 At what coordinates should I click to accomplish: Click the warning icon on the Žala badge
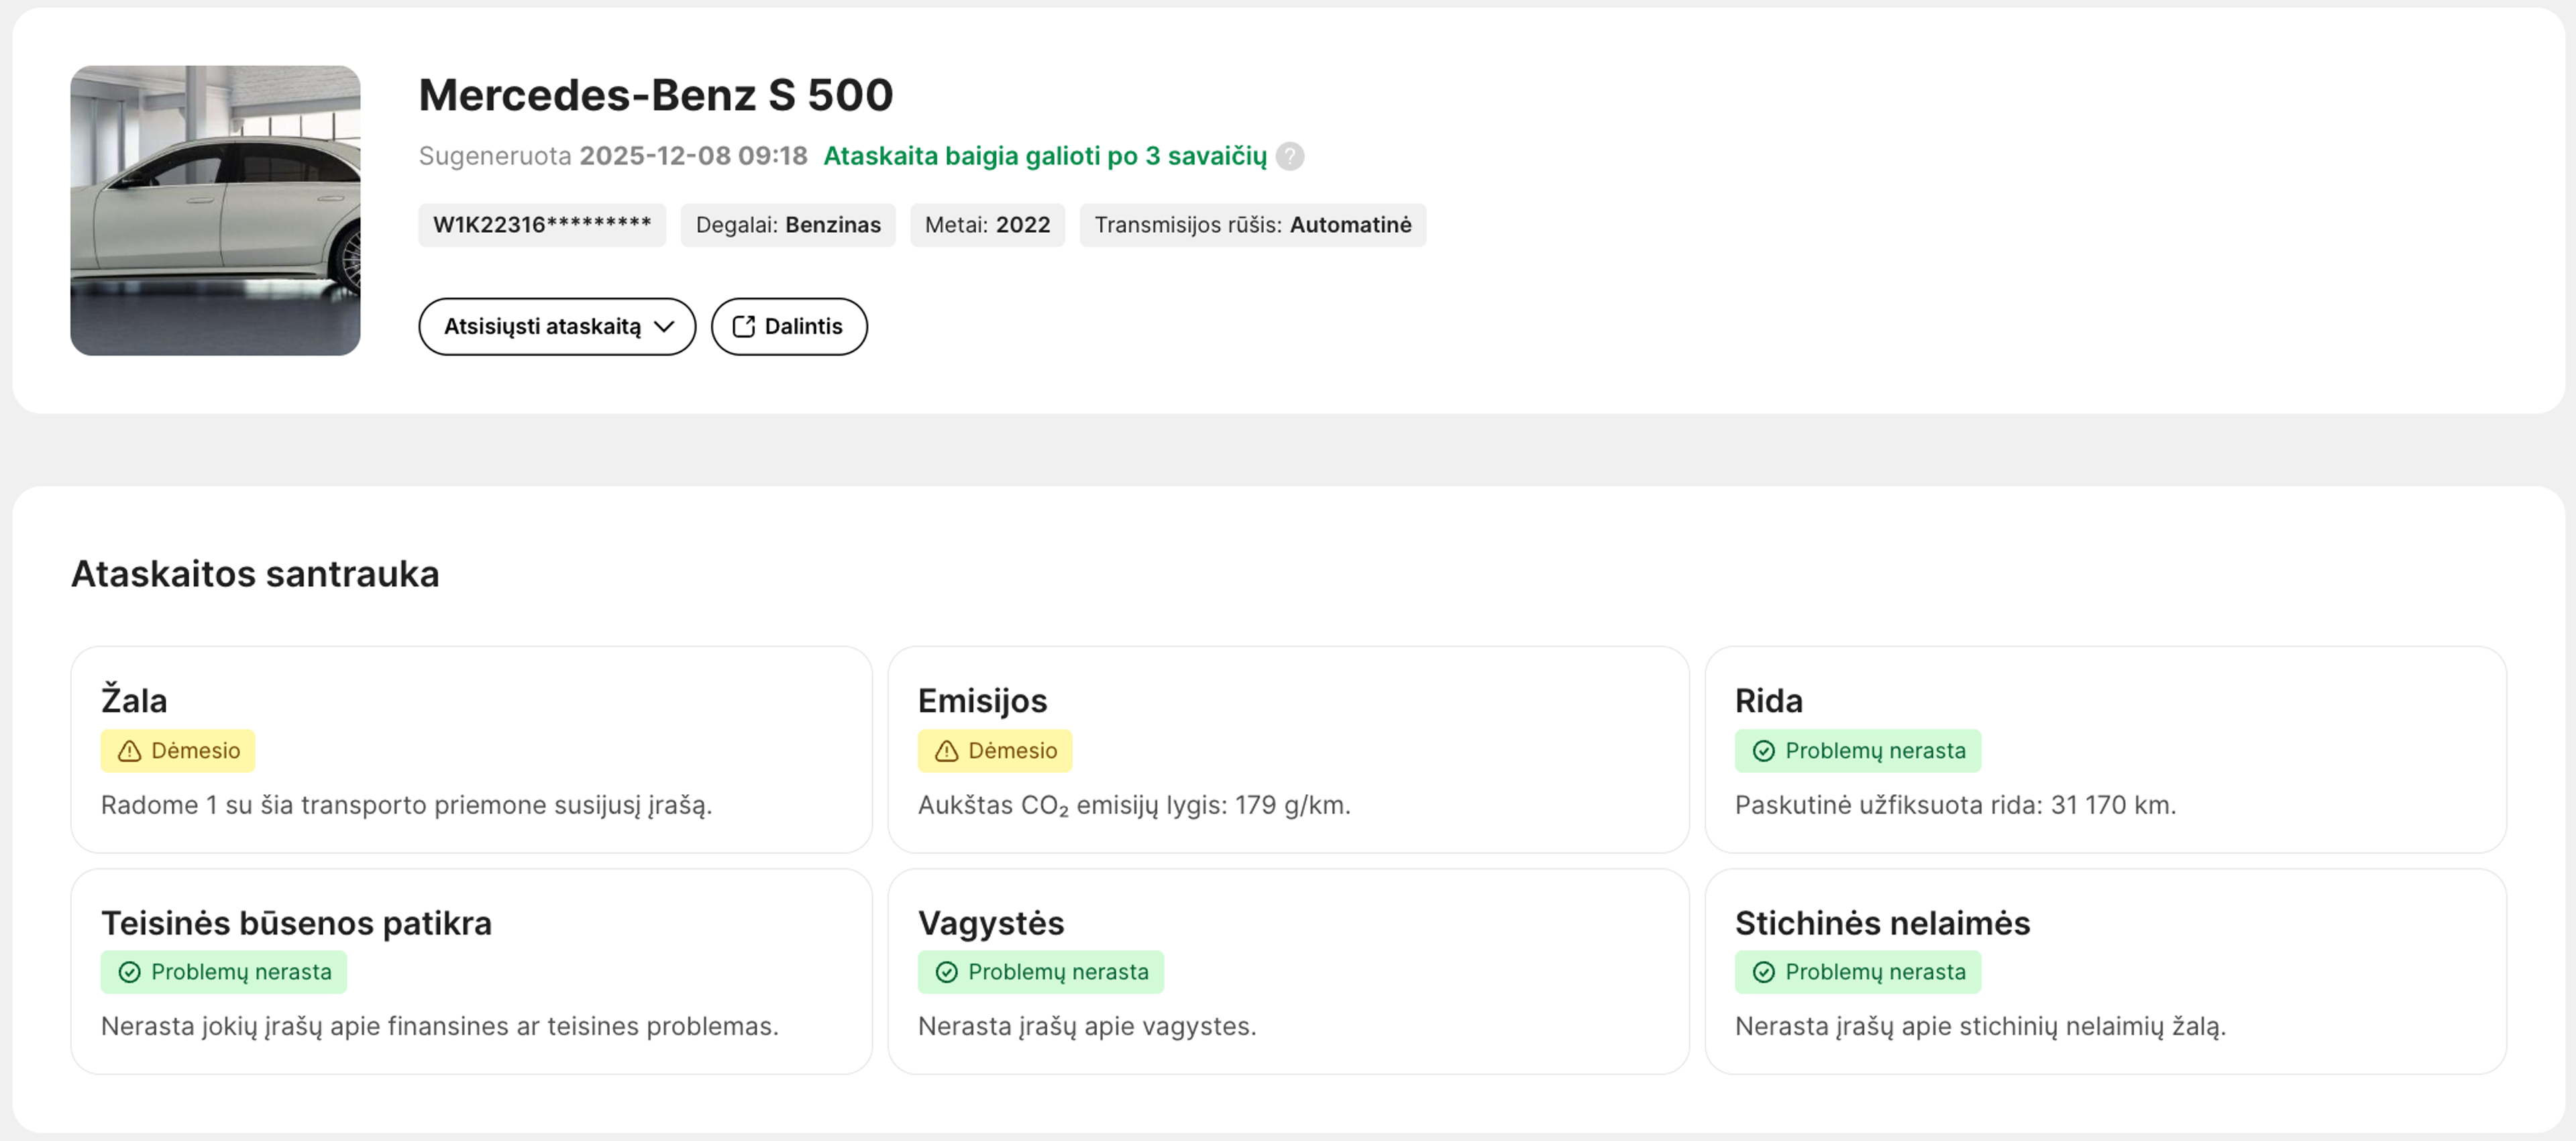pos(129,750)
